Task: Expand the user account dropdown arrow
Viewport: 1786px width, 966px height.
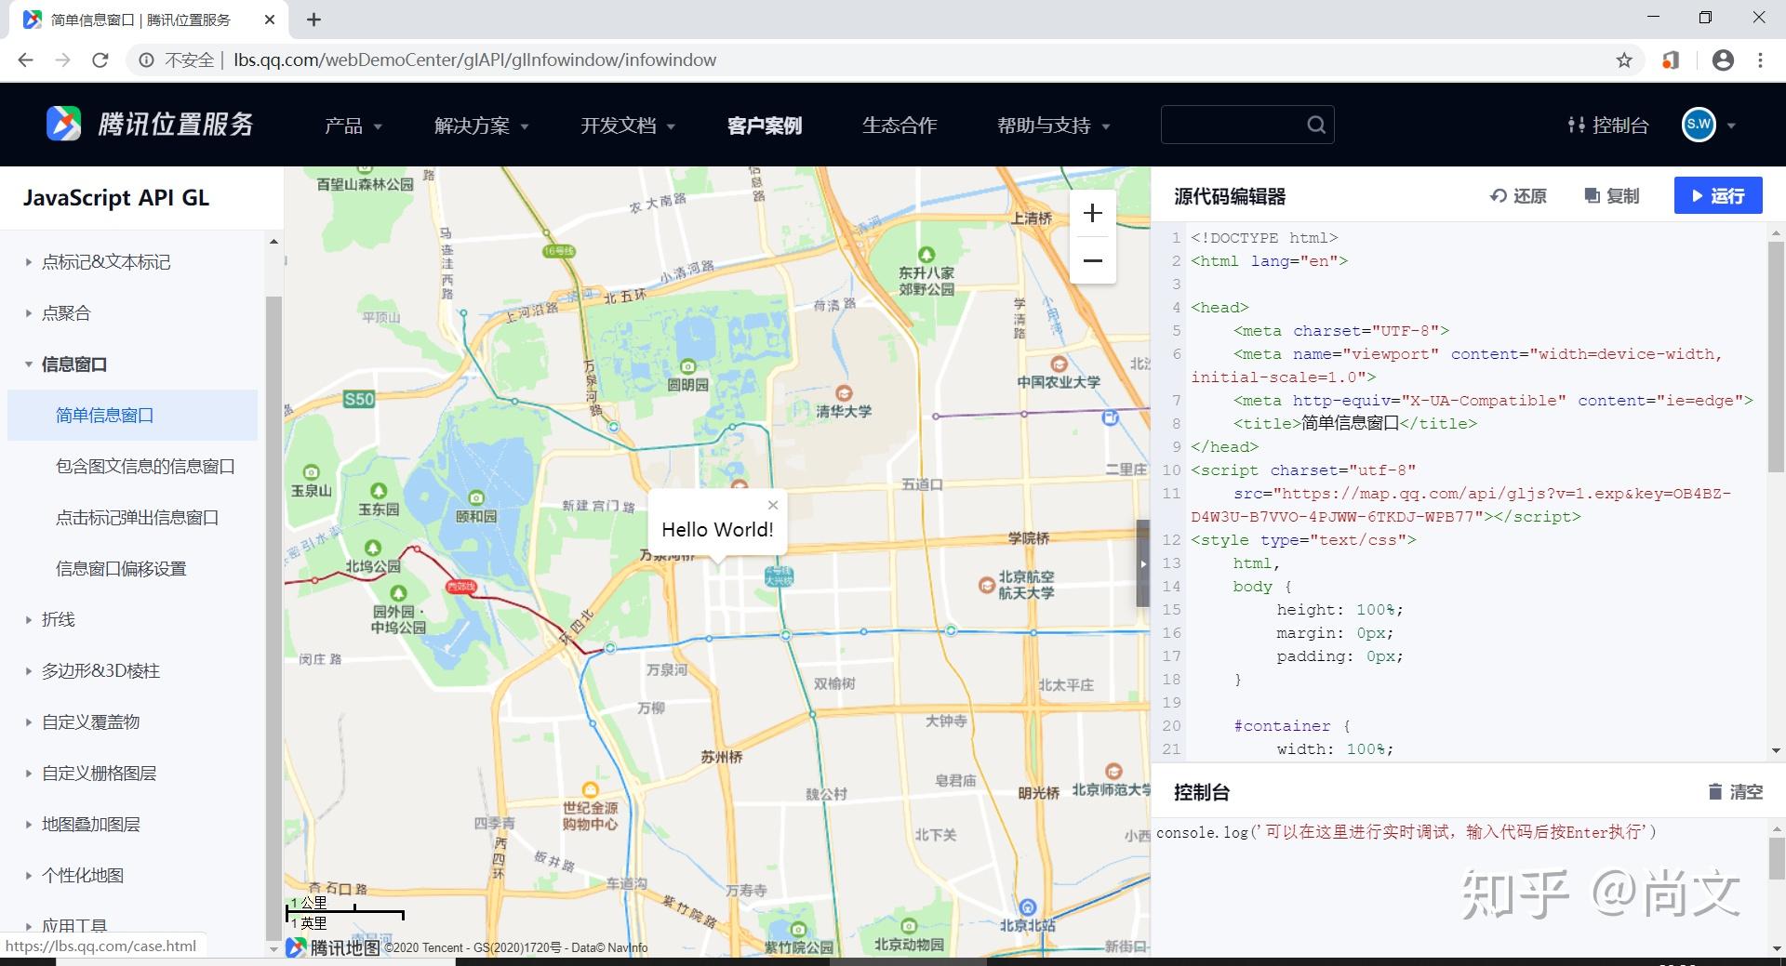Action: point(1731,126)
